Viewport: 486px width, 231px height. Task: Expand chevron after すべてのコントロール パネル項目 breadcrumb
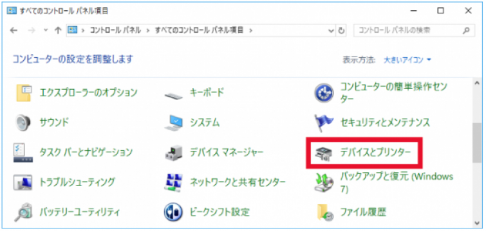[251, 30]
